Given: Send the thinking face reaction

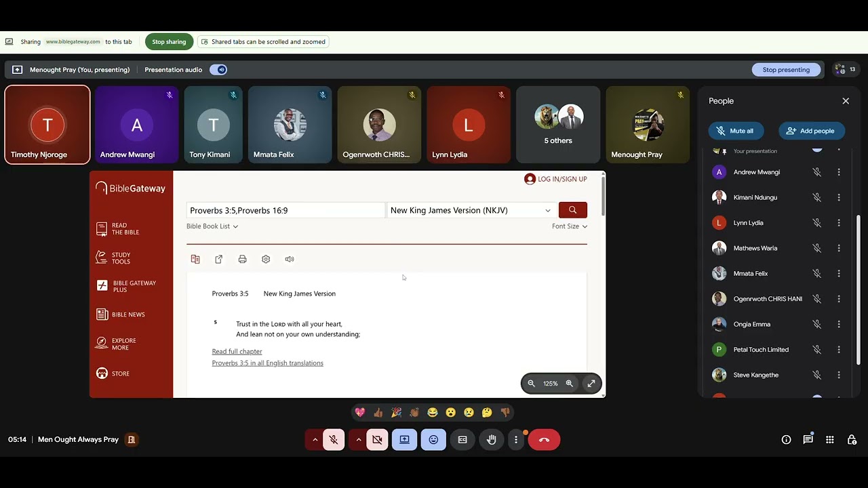Looking at the screenshot, I should pos(487,412).
